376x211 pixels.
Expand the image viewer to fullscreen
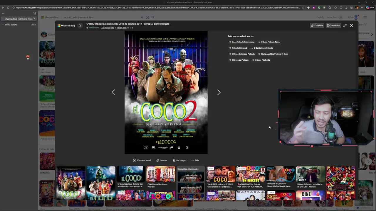(x=345, y=25)
